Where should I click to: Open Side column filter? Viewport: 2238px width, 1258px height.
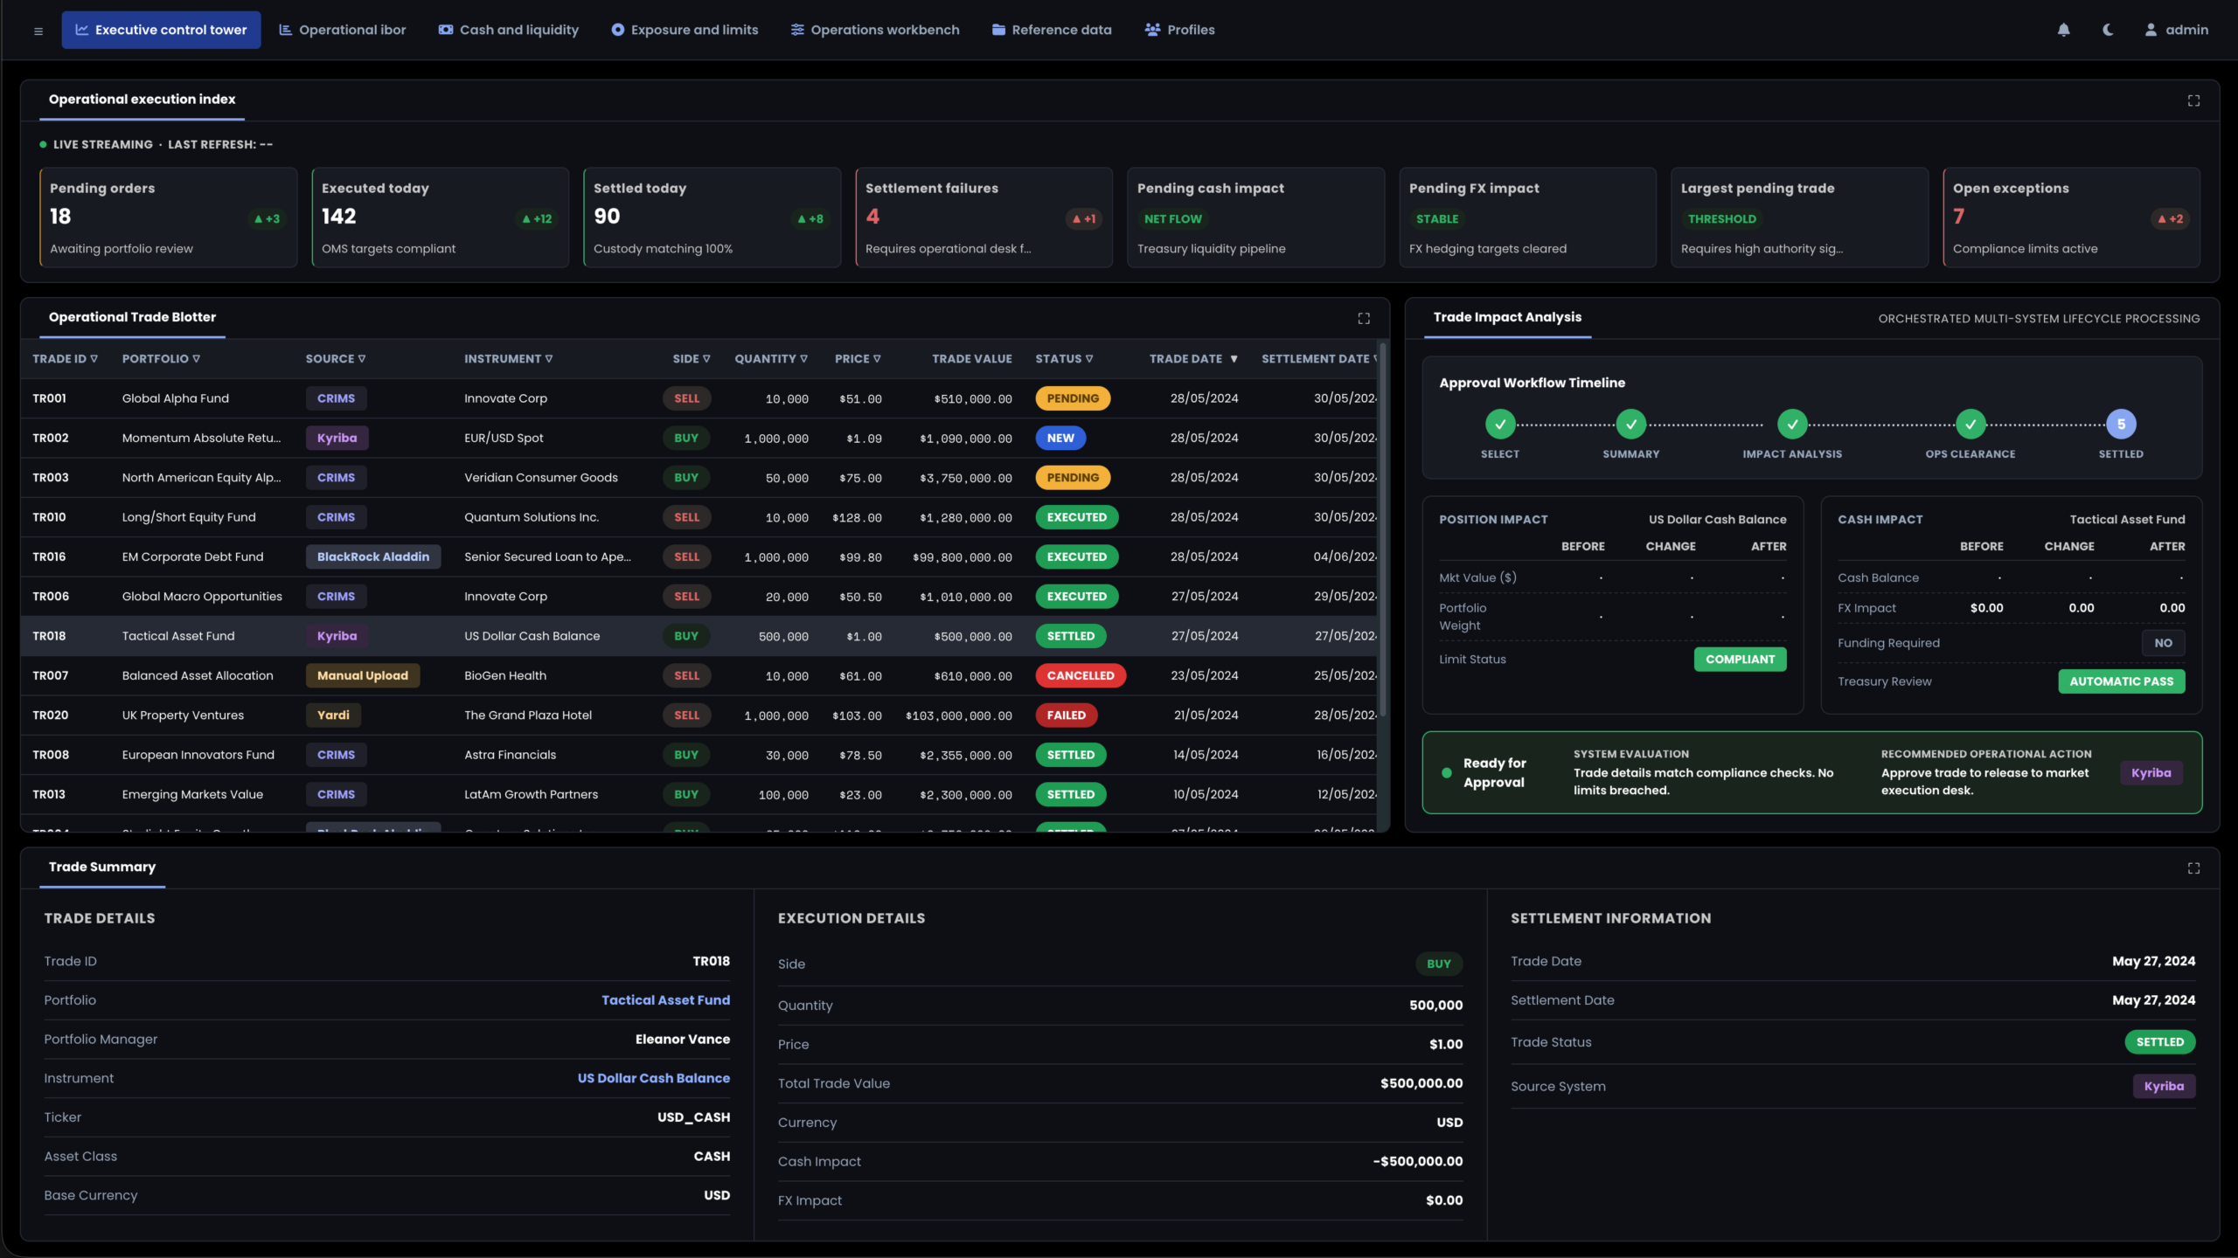tap(706, 359)
